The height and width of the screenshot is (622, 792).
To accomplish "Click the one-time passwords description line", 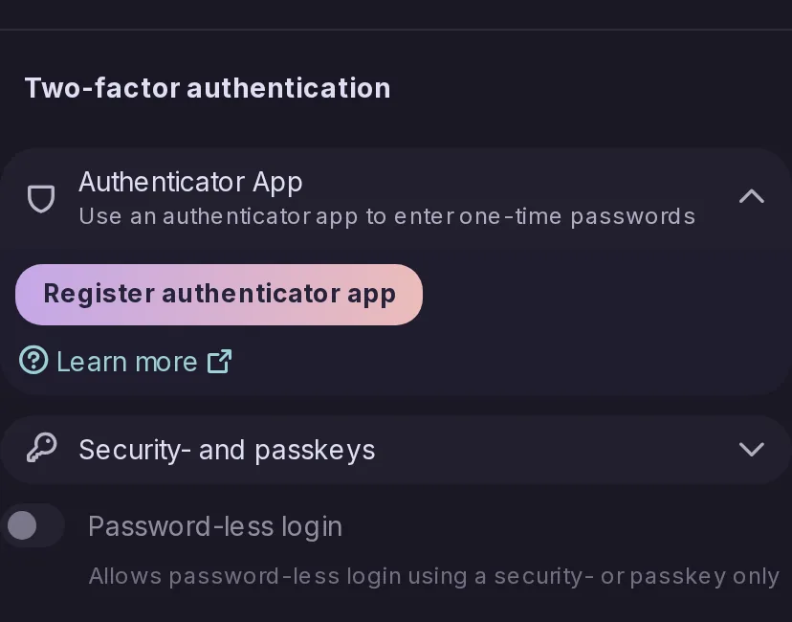I will pos(386,217).
